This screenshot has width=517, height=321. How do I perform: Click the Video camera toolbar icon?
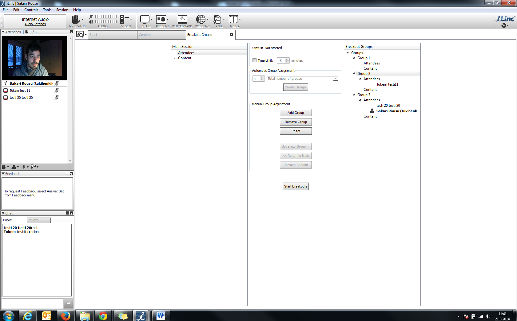(122, 19)
